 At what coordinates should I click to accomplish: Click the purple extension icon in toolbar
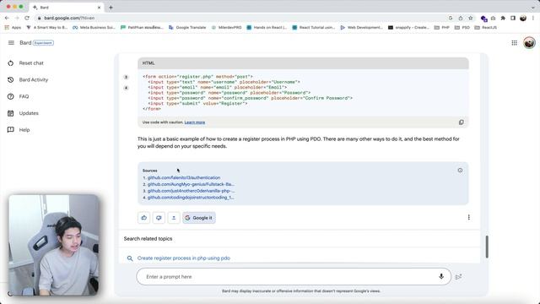483,19
